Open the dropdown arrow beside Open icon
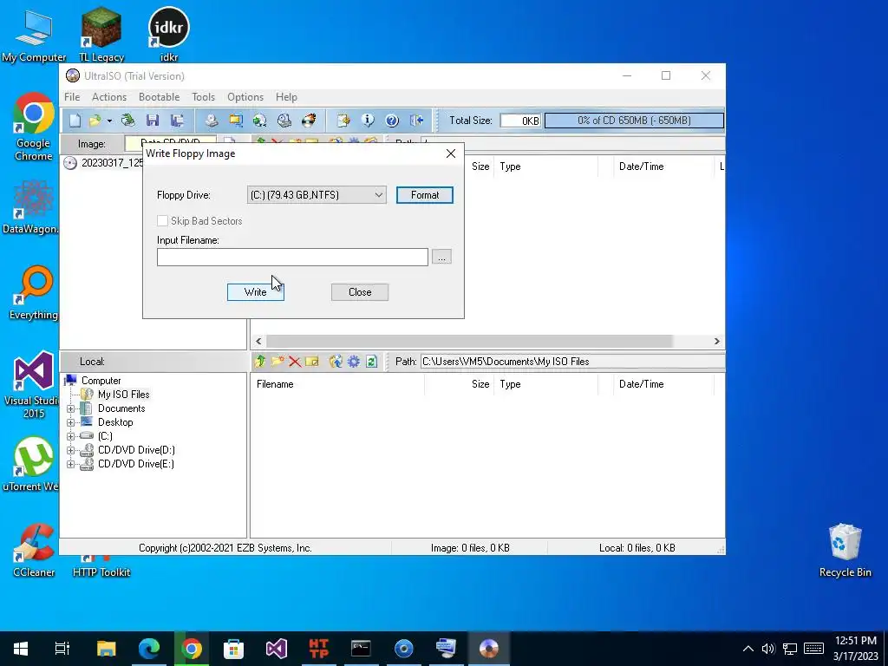 [109, 121]
